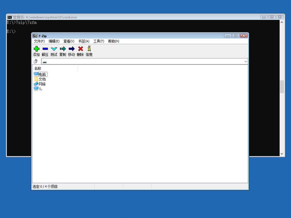Image resolution: width=291 pixels, height=218 pixels.
Task: Select the 网络 network icon
Action: click(36, 84)
